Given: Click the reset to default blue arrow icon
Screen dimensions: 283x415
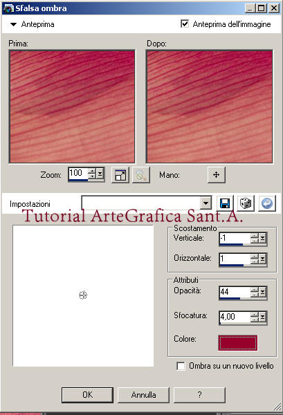Looking at the screenshot, I should click(267, 203).
